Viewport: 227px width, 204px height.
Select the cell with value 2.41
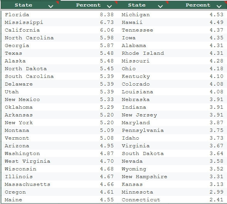click(x=198, y=200)
